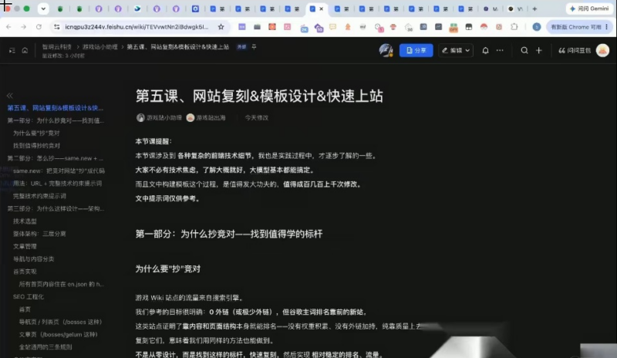This screenshot has height=358, width=617.
Task: Jump to outline item 第三部分：为什么这样设计
Action: pyautogui.click(x=56, y=209)
